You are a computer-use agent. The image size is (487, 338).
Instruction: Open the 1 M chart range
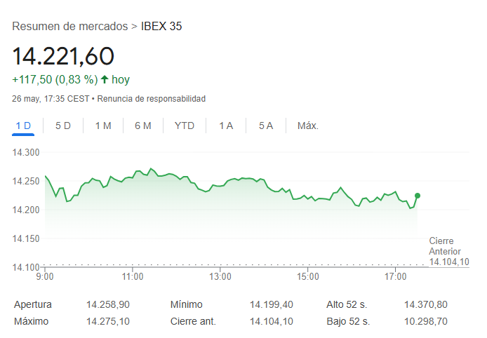point(103,126)
